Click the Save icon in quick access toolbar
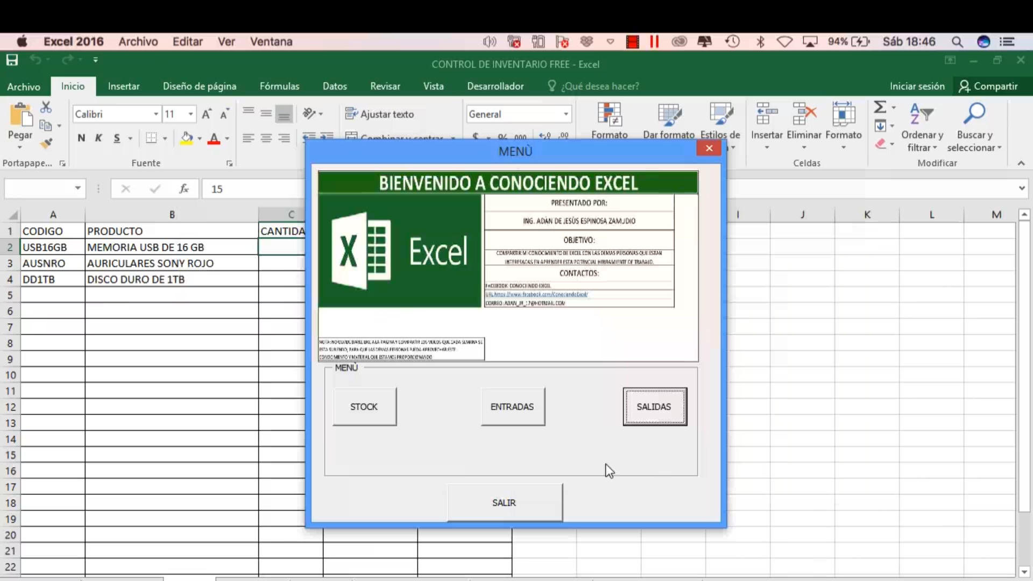The height and width of the screenshot is (581, 1033). 12,60
